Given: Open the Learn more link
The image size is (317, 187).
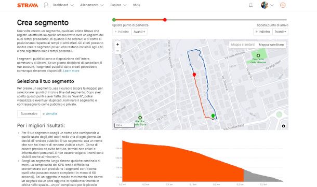Looking at the screenshot, I should [71, 71].
